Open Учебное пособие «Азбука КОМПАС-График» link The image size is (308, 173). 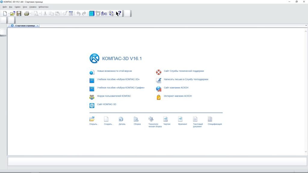[x=121, y=88]
